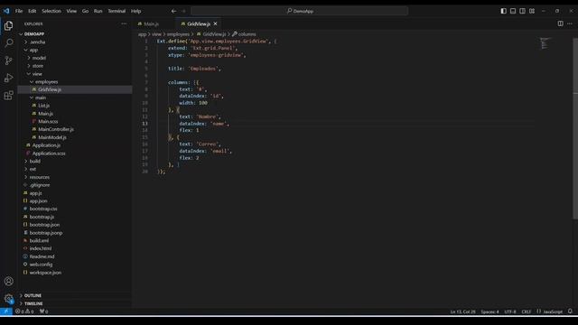Click the employees breadcrumb segment

pyautogui.click(x=178, y=34)
